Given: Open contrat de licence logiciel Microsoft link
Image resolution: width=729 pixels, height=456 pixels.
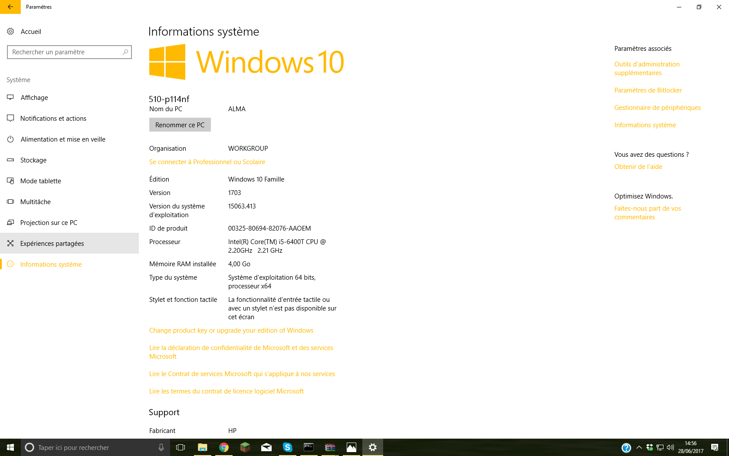Looking at the screenshot, I should 227,391.
